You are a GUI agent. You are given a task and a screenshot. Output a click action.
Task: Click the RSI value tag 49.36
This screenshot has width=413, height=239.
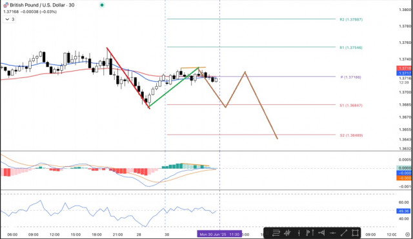click(403, 211)
